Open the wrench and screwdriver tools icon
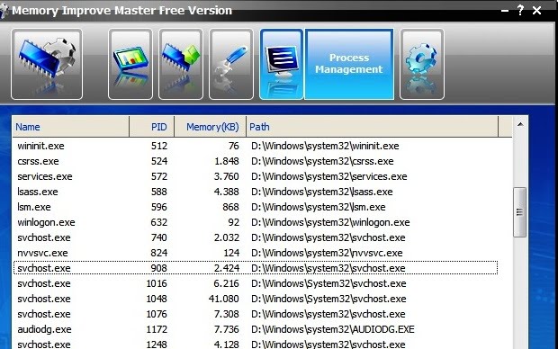The height and width of the screenshot is (349, 558). (x=231, y=64)
